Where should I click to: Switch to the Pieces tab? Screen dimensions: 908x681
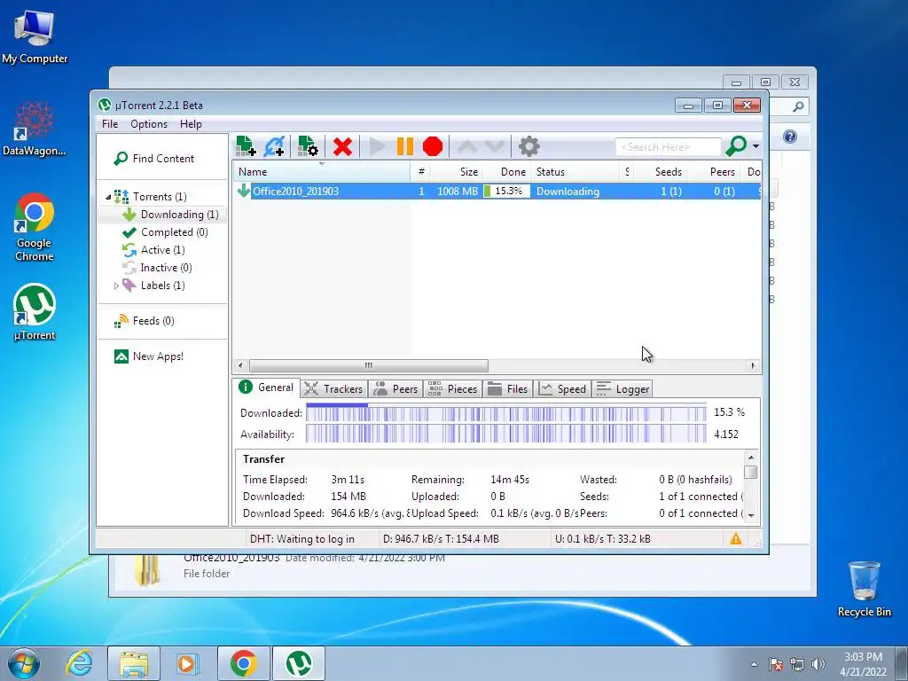click(x=453, y=389)
